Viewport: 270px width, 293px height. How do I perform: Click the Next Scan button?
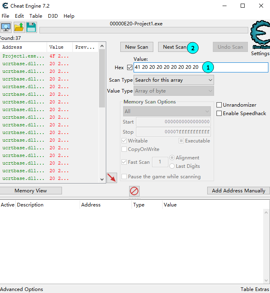[175, 47]
